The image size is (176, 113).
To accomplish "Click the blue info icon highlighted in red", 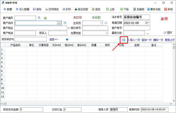I will [123, 40].
